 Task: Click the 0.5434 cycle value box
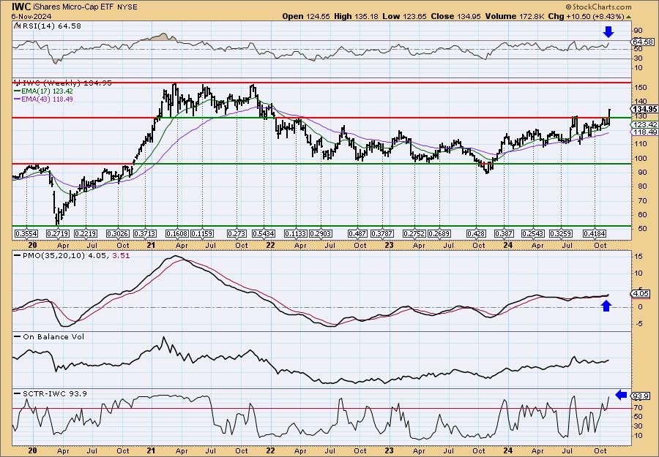pyautogui.click(x=264, y=233)
